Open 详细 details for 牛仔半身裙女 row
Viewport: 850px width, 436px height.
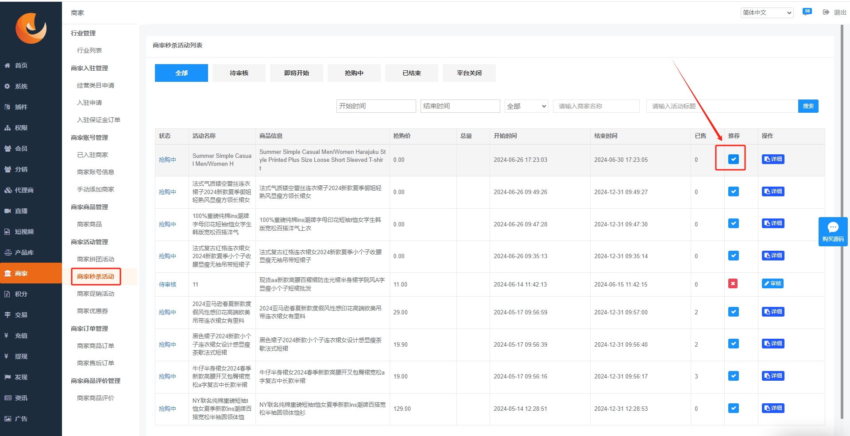point(773,376)
